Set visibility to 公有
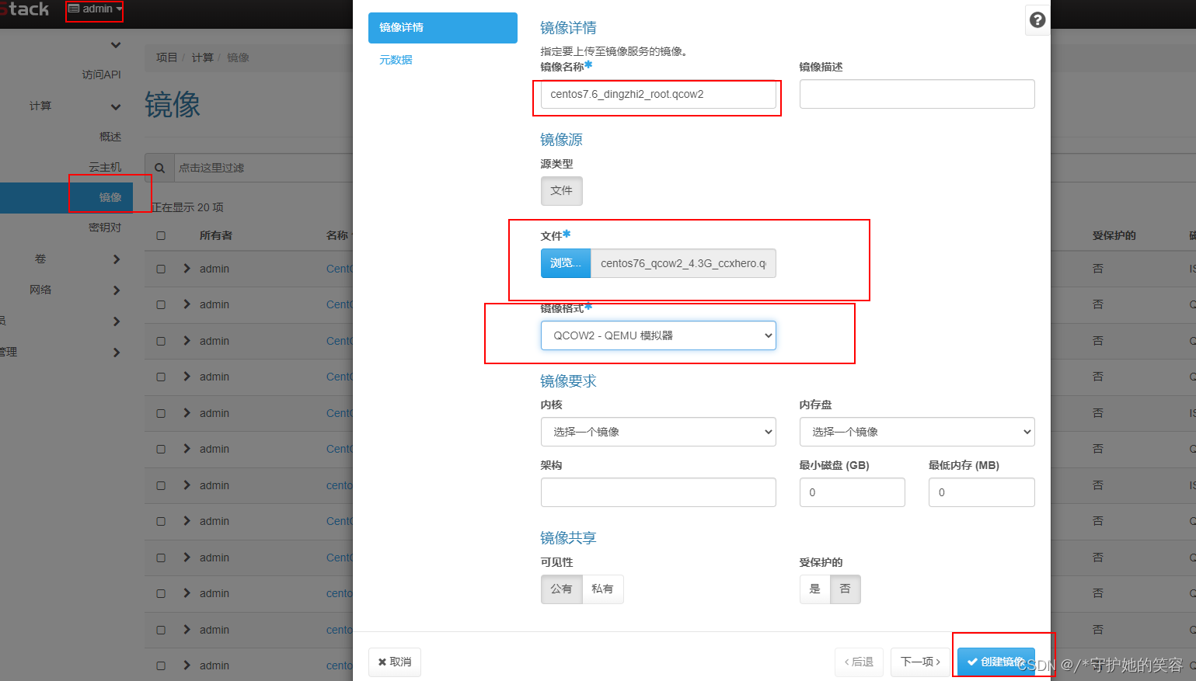The width and height of the screenshot is (1196, 681). point(561,589)
